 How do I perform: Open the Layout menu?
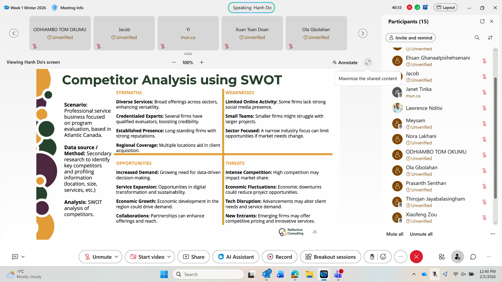pyautogui.click(x=446, y=8)
